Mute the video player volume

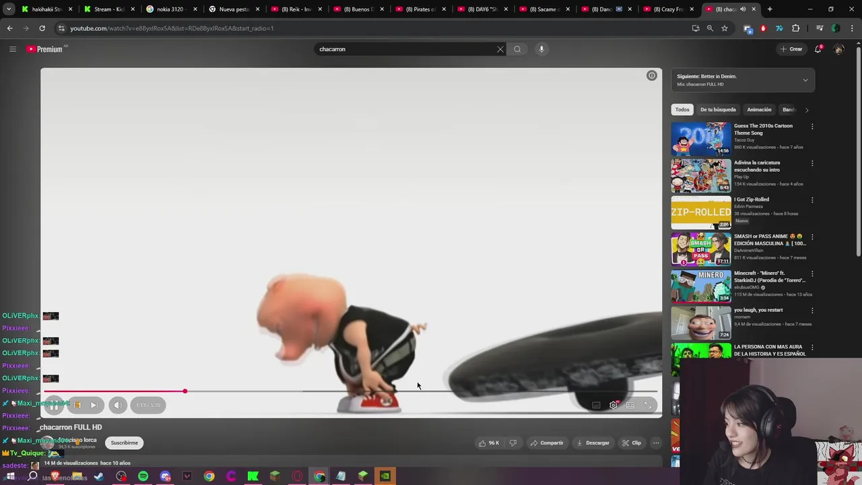tap(117, 405)
